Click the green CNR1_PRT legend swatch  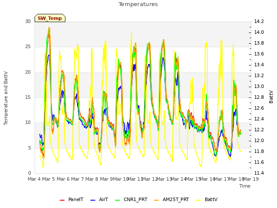point(117,200)
